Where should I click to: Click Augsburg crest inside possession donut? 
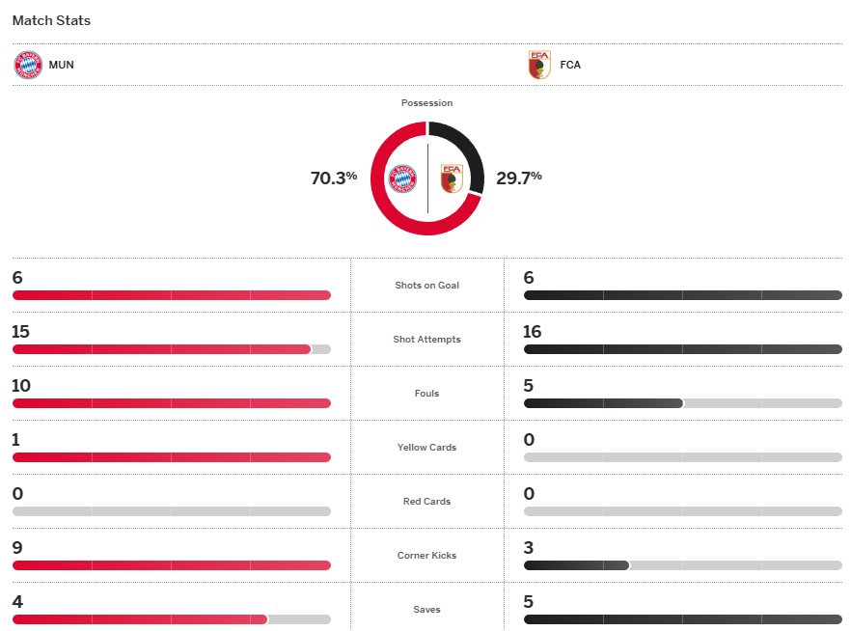[452, 178]
